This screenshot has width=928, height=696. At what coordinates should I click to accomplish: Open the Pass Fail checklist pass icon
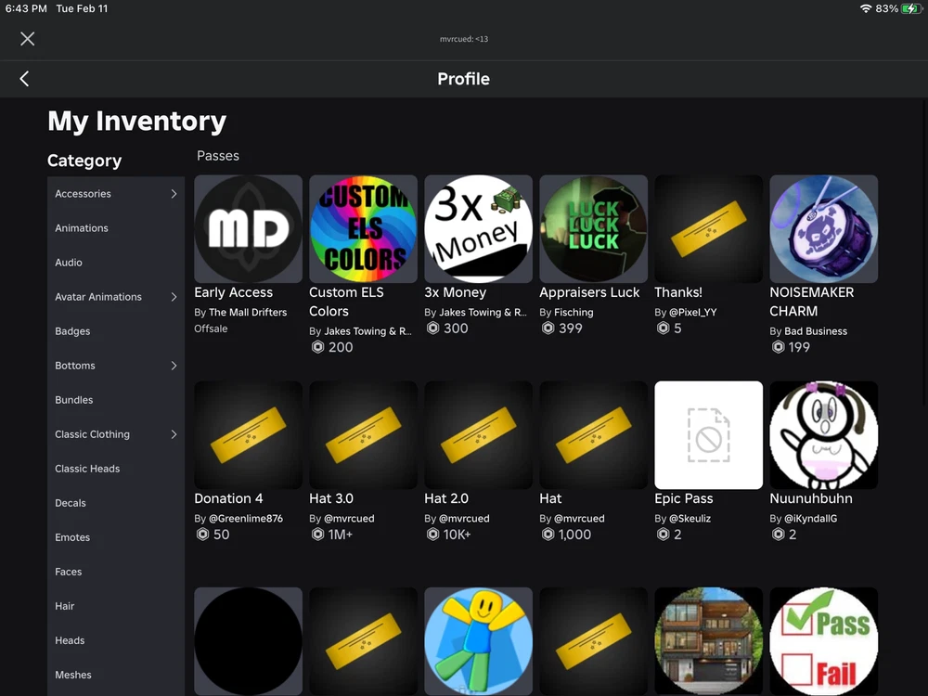pyautogui.click(x=823, y=640)
